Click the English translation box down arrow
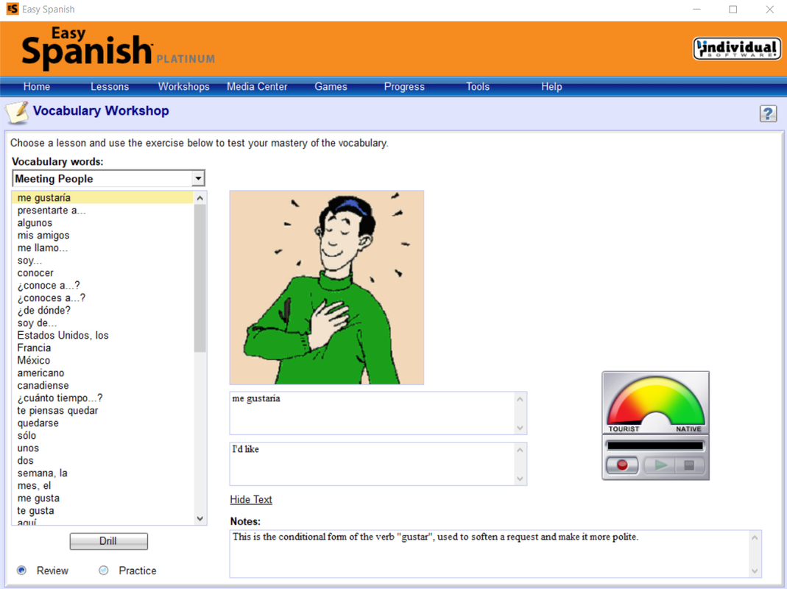Image resolution: width=787 pixels, height=589 pixels. (x=520, y=479)
